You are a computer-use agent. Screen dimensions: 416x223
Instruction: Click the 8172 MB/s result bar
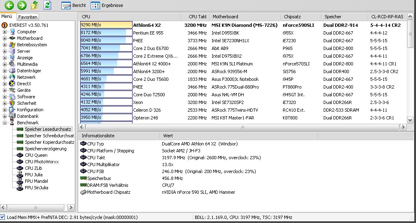(x=106, y=33)
